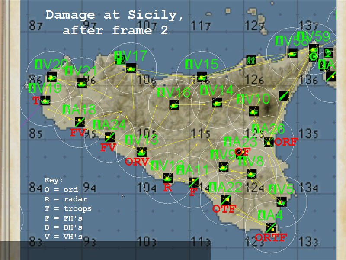Click the V15 vehicle field tank icon
Viewport: 346px width, 260px height.
(x=202, y=77)
